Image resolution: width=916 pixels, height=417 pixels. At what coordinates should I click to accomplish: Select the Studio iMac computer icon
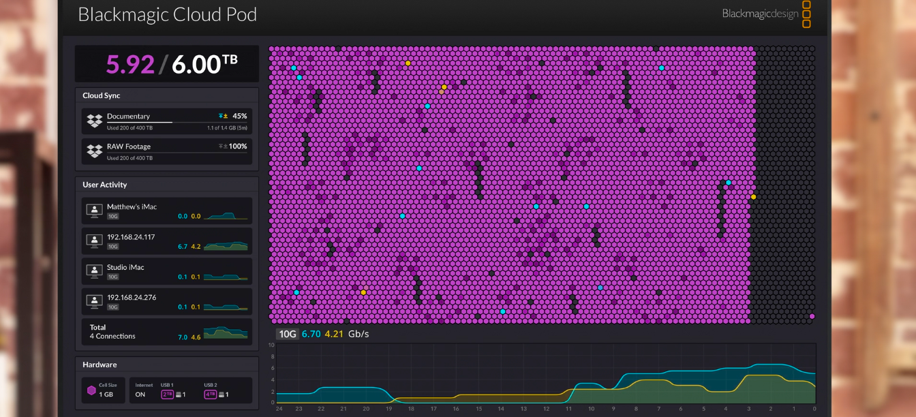[x=94, y=271]
